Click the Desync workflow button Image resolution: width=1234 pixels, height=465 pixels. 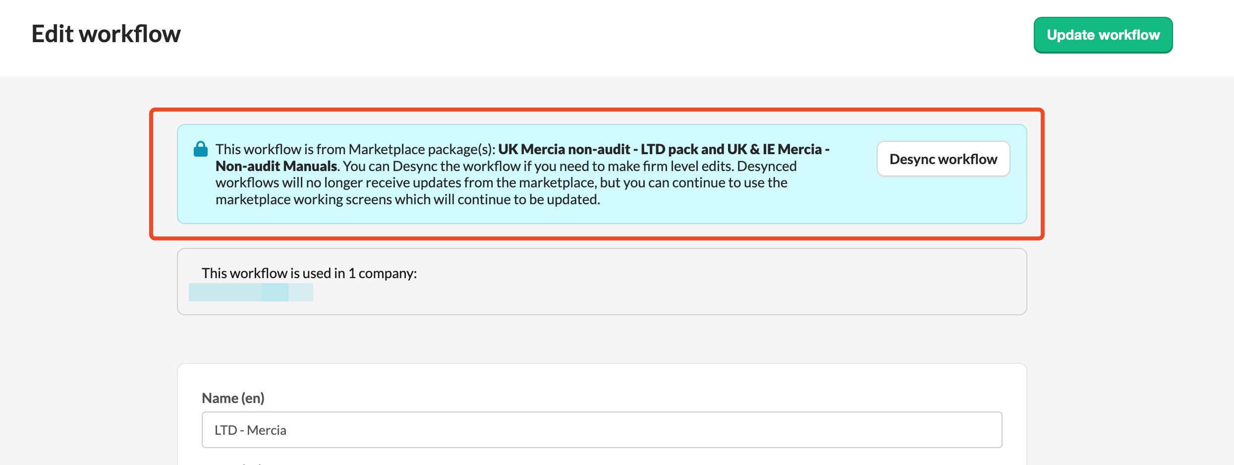[943, 159]
